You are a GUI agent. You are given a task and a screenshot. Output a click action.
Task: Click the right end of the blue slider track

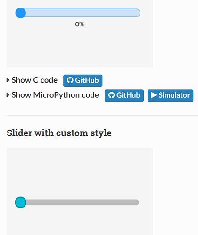[x=137, y=13]
